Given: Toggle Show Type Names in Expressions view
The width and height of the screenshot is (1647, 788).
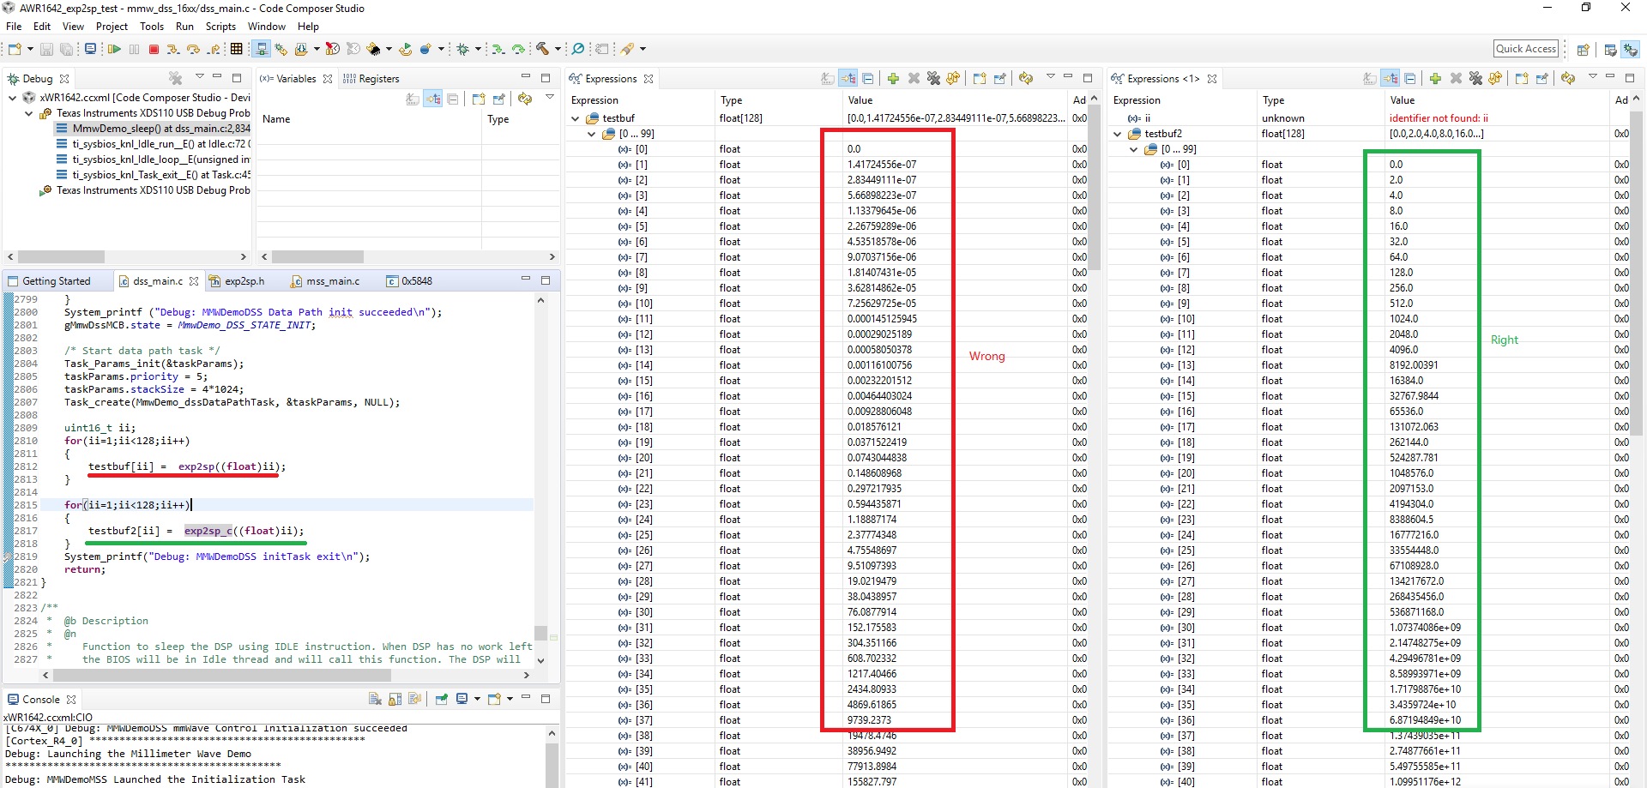Looking at the screenshot, I should [x=828, y=79].
